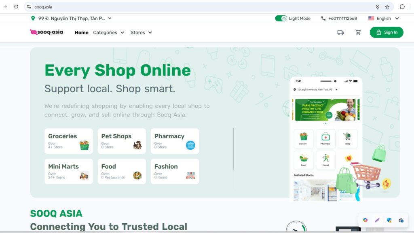Expand the Categories menu
The image size is (414, 233).
coord(108,32)
